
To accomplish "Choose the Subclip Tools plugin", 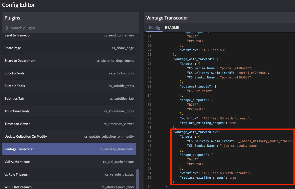I will [69, 73].
